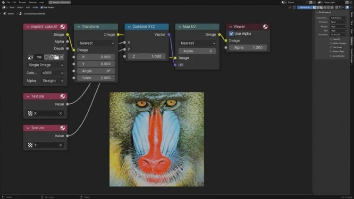
Task: Unlink image with the X icon on mandril node
Action: click(62, 57)
